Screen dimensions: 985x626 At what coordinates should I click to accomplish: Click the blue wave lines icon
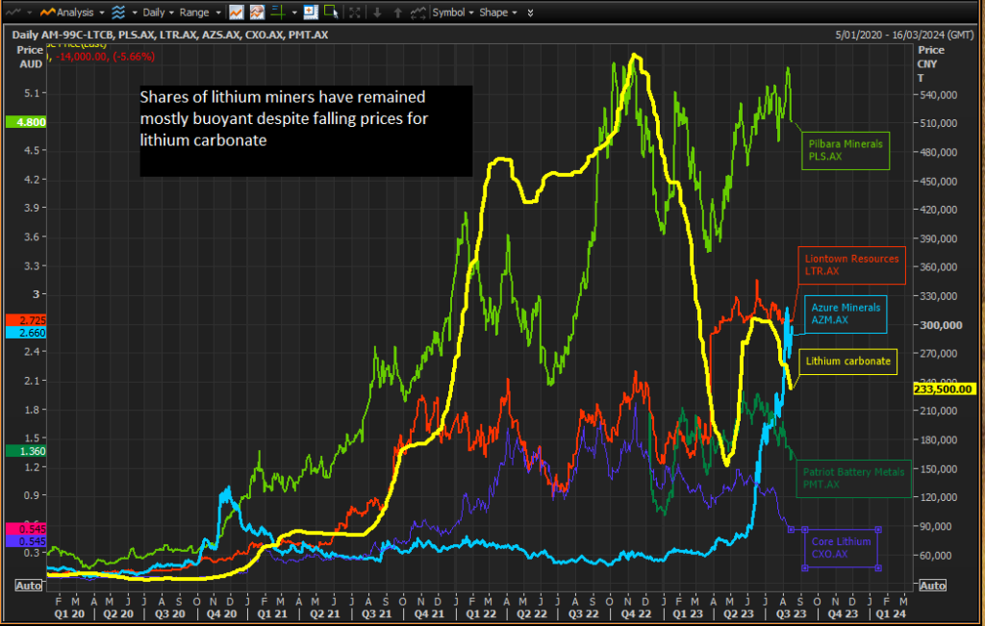tap(119, 13)
